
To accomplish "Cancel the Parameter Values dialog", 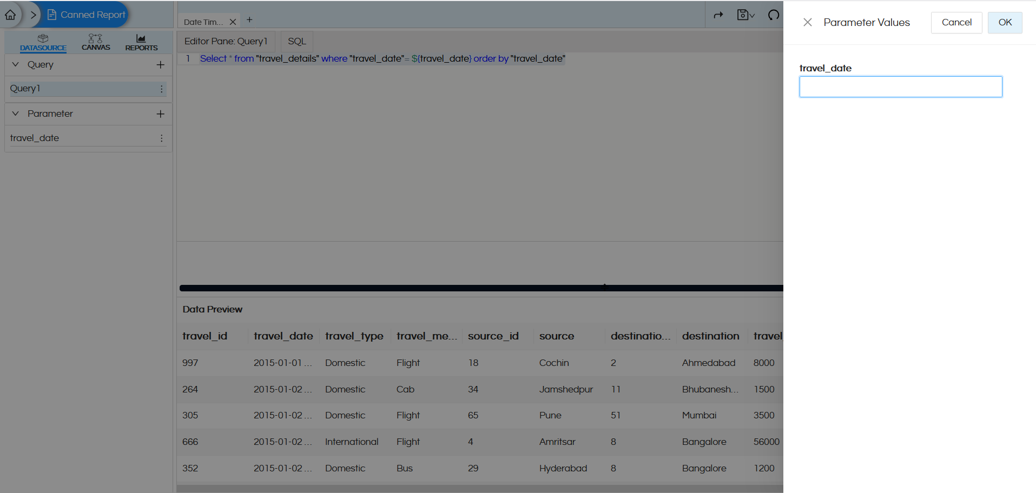I will coord(956,22).
